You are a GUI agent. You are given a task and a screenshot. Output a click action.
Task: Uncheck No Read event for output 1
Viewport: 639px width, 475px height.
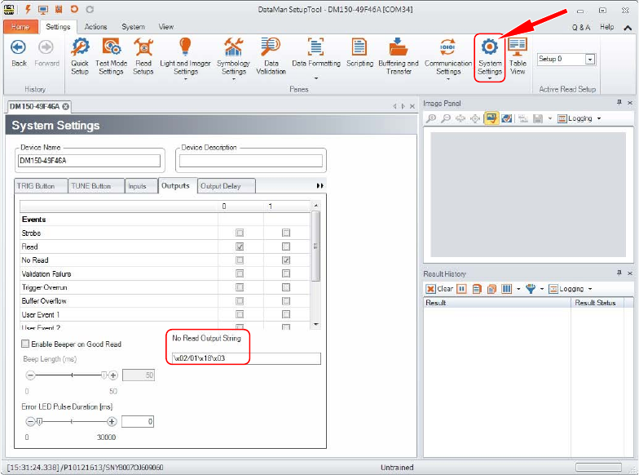(286, 260)
